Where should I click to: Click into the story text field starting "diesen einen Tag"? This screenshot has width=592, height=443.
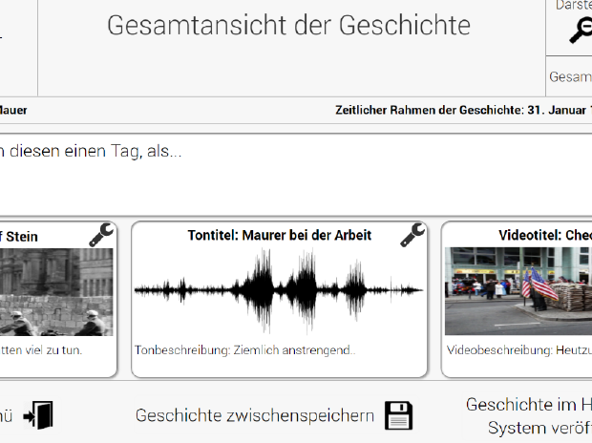click(286, 172)
